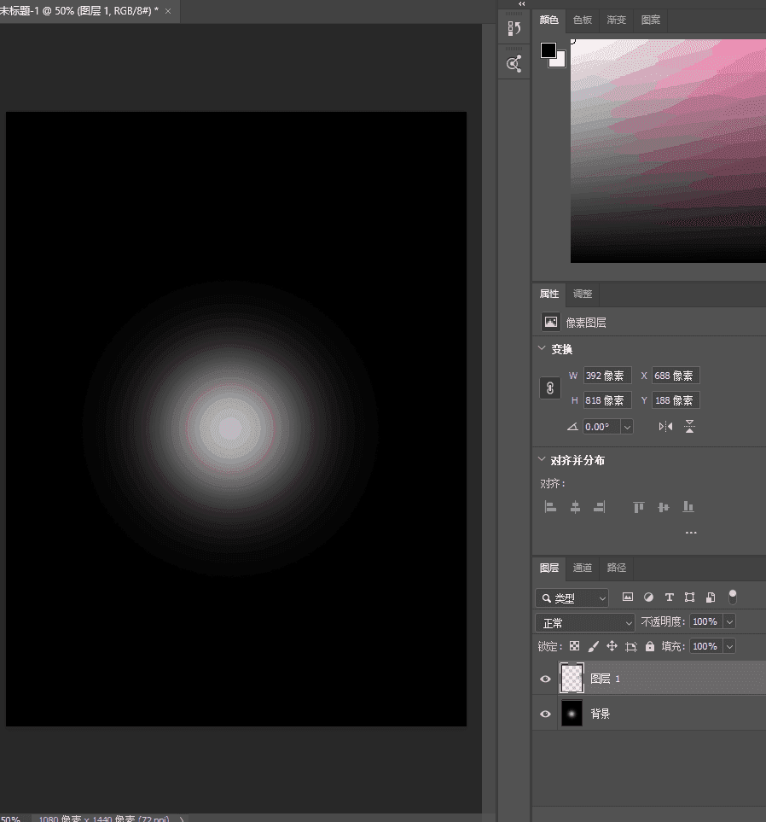Lock transparent pixels checkerboard icon

pyautogui.click(x=574, y=647)
